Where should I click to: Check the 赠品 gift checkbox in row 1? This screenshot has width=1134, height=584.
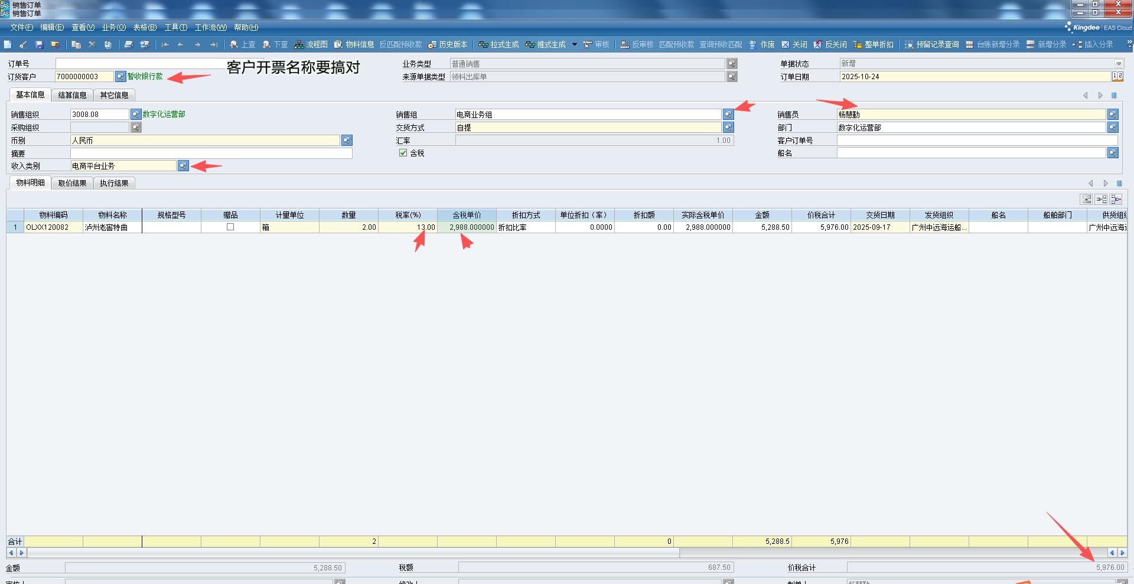click(x=230, y=227)
